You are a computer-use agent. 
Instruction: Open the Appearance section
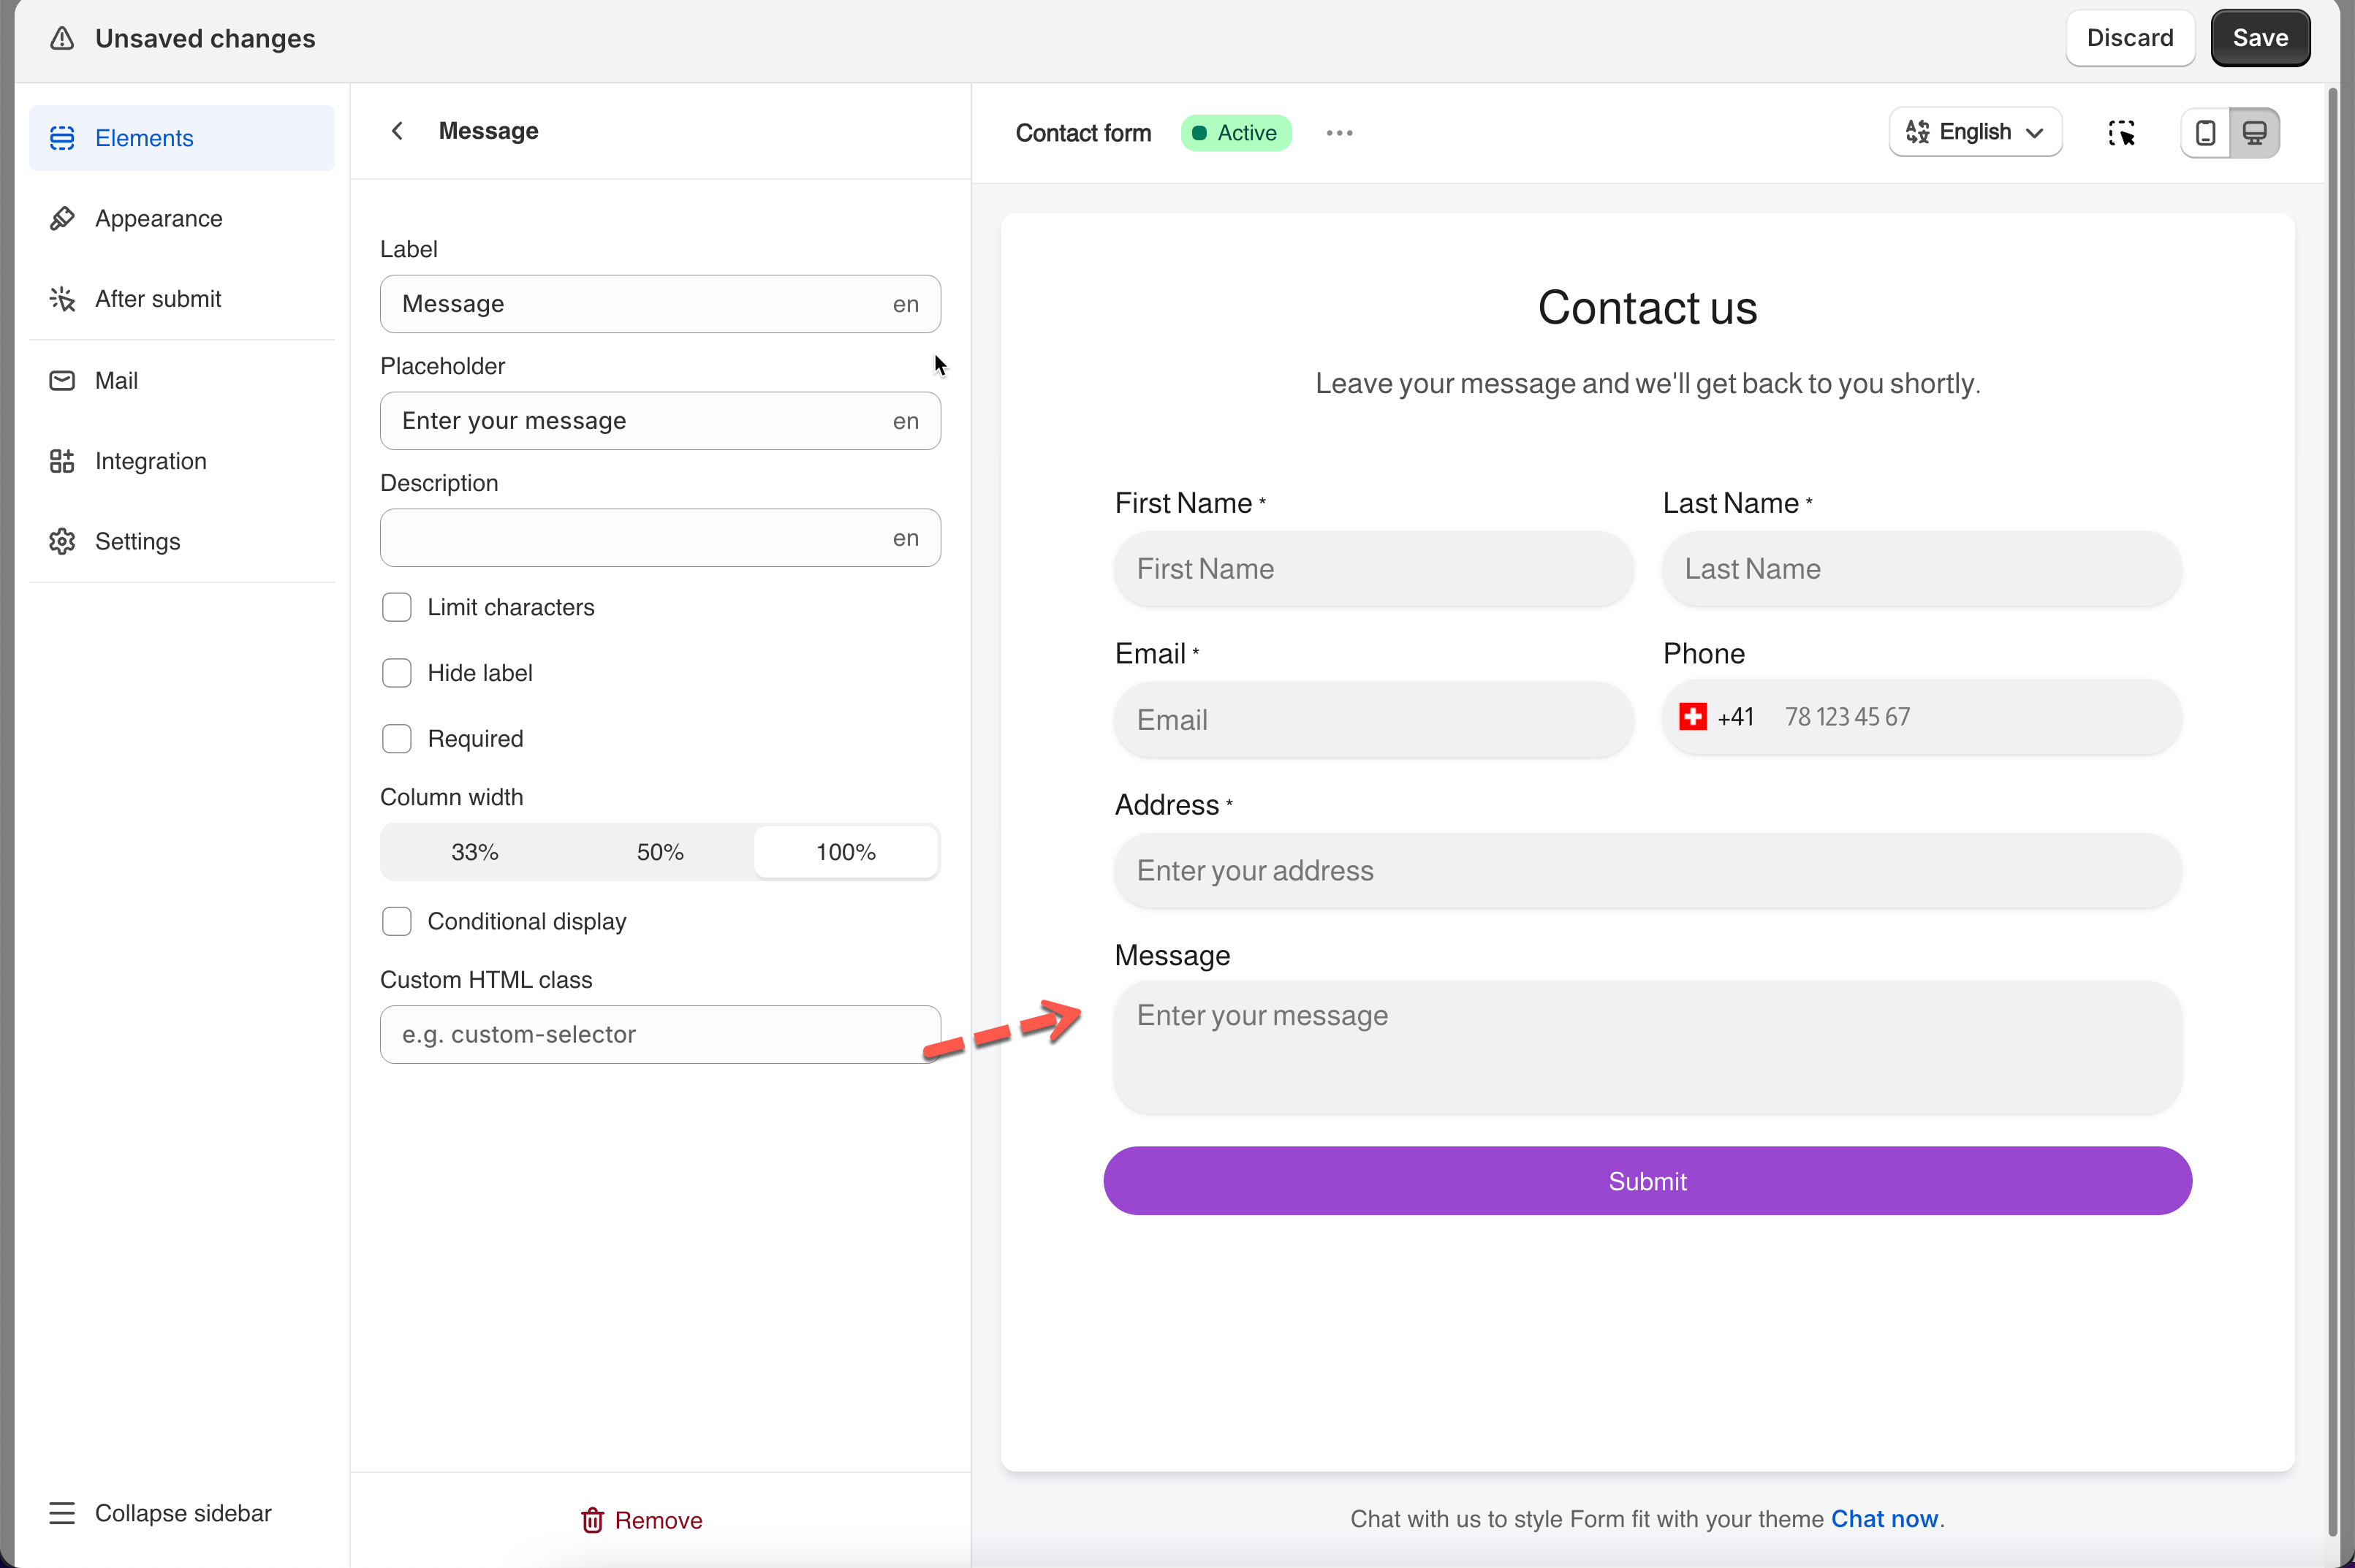pyautogui.click(x=158, y=218)
